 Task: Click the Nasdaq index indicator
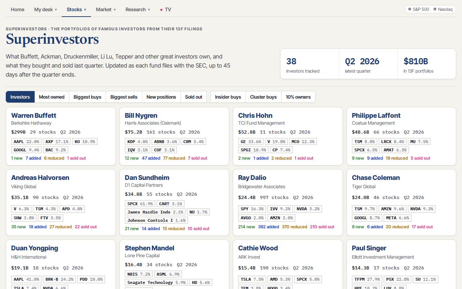tap(443, 9)
